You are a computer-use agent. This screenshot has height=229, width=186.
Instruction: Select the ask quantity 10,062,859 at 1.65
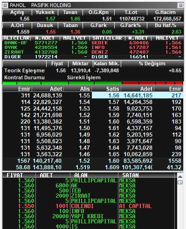click(x=138, y=154)
